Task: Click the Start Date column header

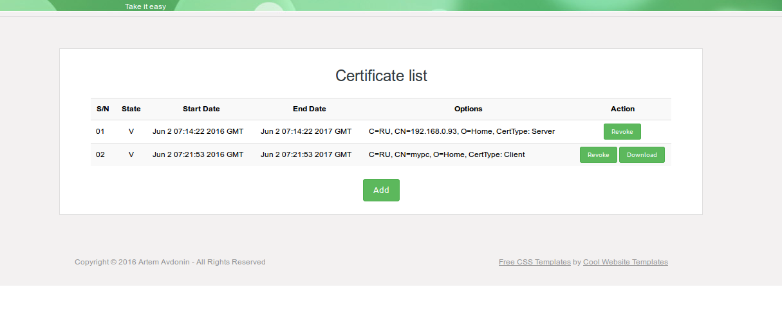Action: pyautogui.click(x=201, y=109)
